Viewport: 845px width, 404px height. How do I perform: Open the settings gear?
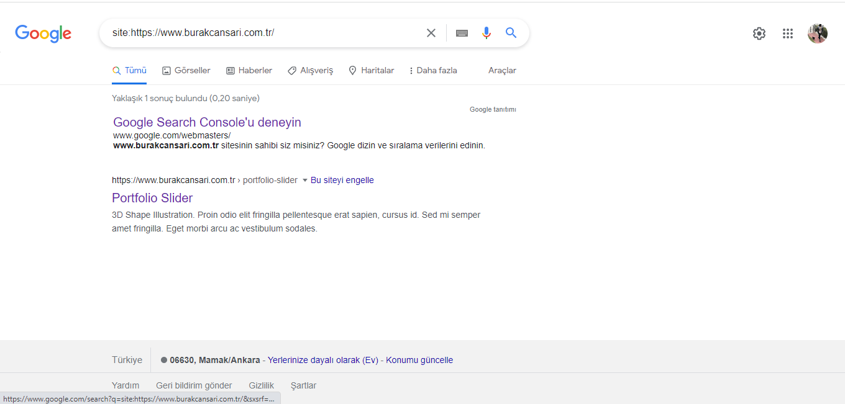(x=759, y=34)
